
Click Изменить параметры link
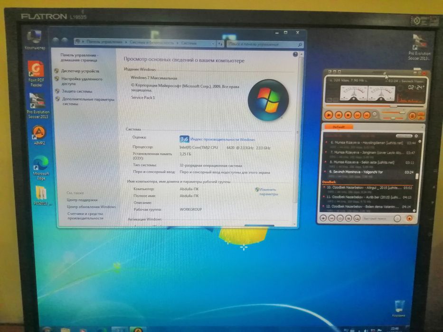coord(268,192)
